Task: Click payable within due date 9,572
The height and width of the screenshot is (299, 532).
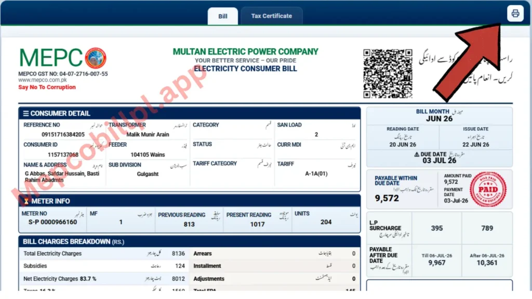Action: pyautogui.click(x=387, y=198)
